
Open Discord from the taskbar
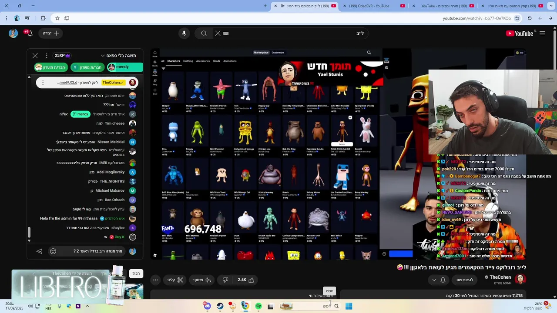click(207, 306)
